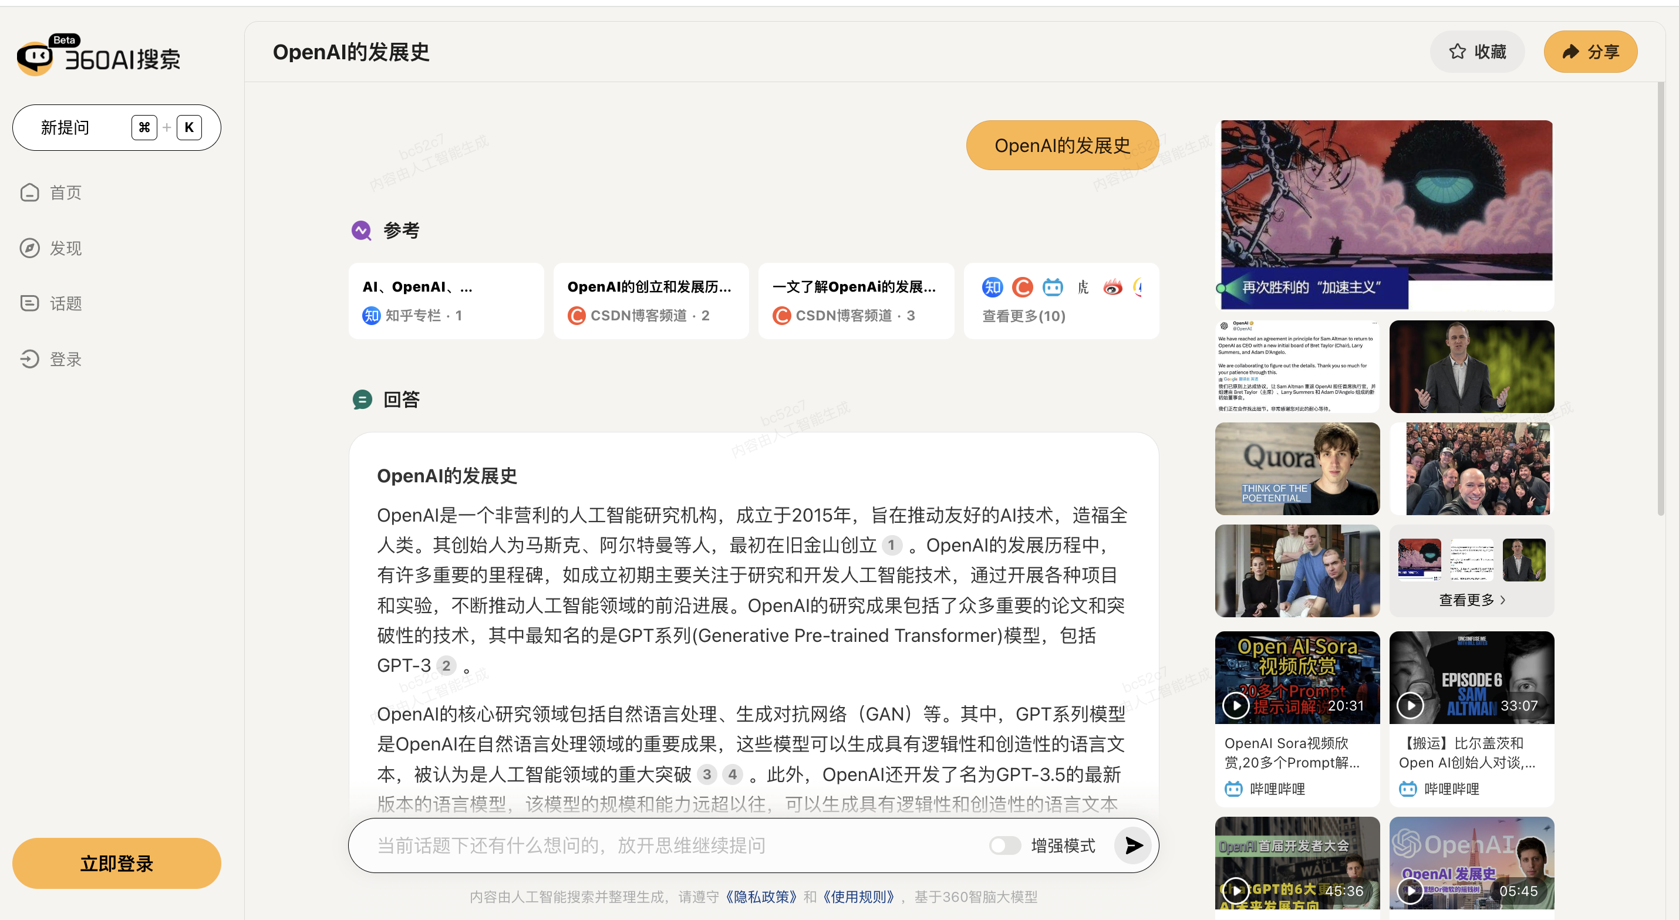Click the CSDN icon in more sources

tap(1022, 287)
